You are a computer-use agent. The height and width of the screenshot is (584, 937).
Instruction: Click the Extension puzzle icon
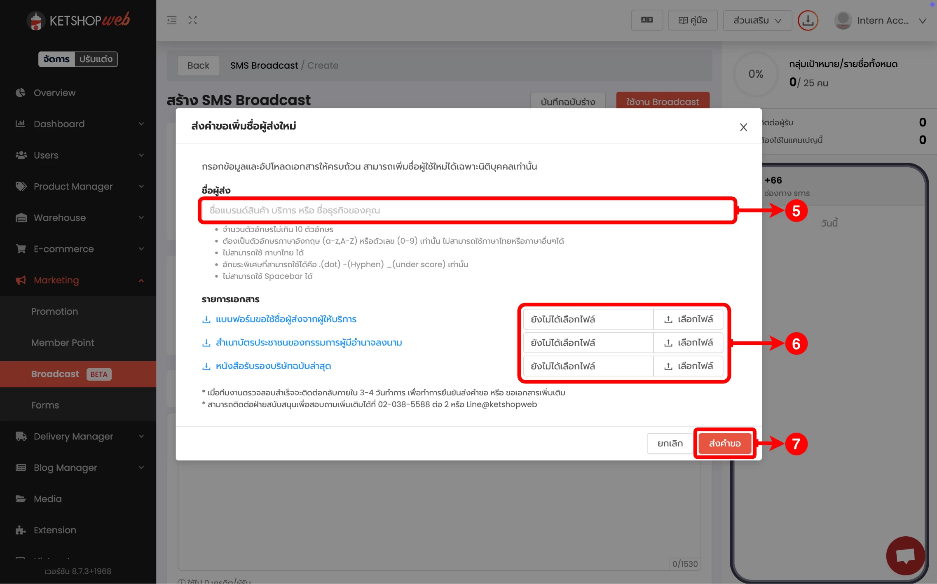[x=21, y=530]
